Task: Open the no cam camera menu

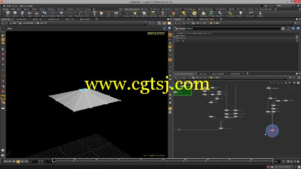Action: pyautogui.click(x=161, y=33)
